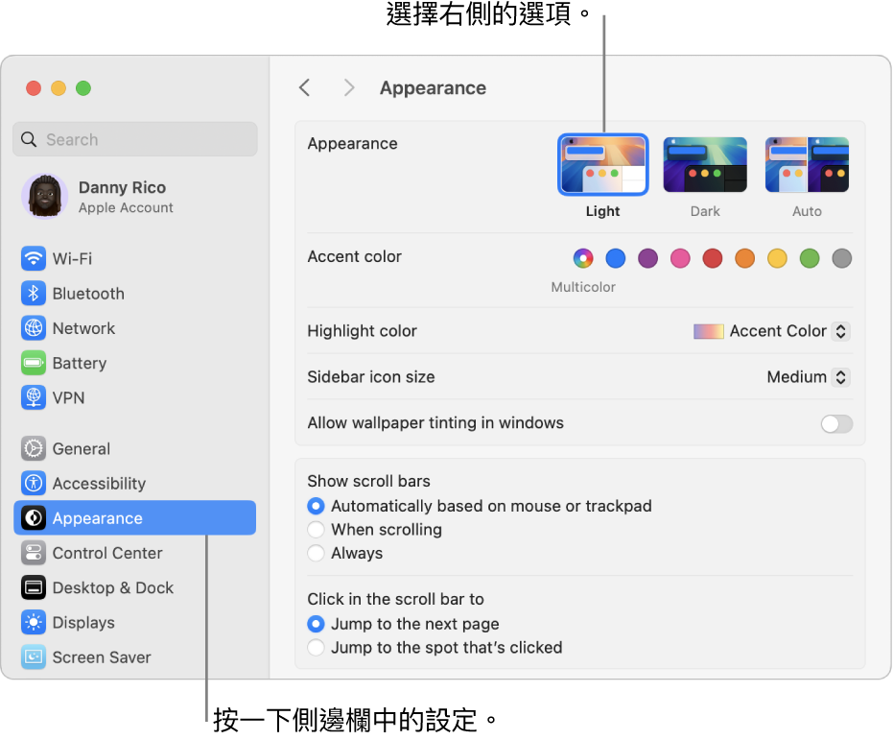Open Bluetooth settings in sidebar
Screen dimensions: 893x740
[x=135, y=294]
